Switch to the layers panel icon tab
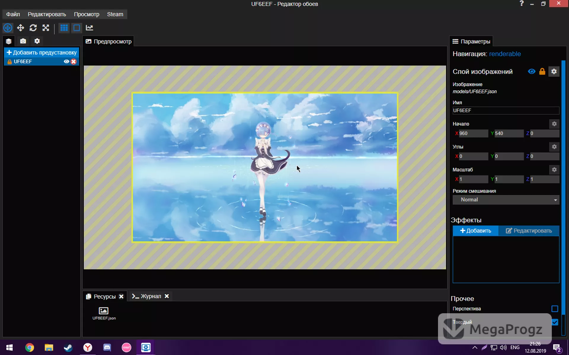569x355 pixels. click(x=9, y=41)
